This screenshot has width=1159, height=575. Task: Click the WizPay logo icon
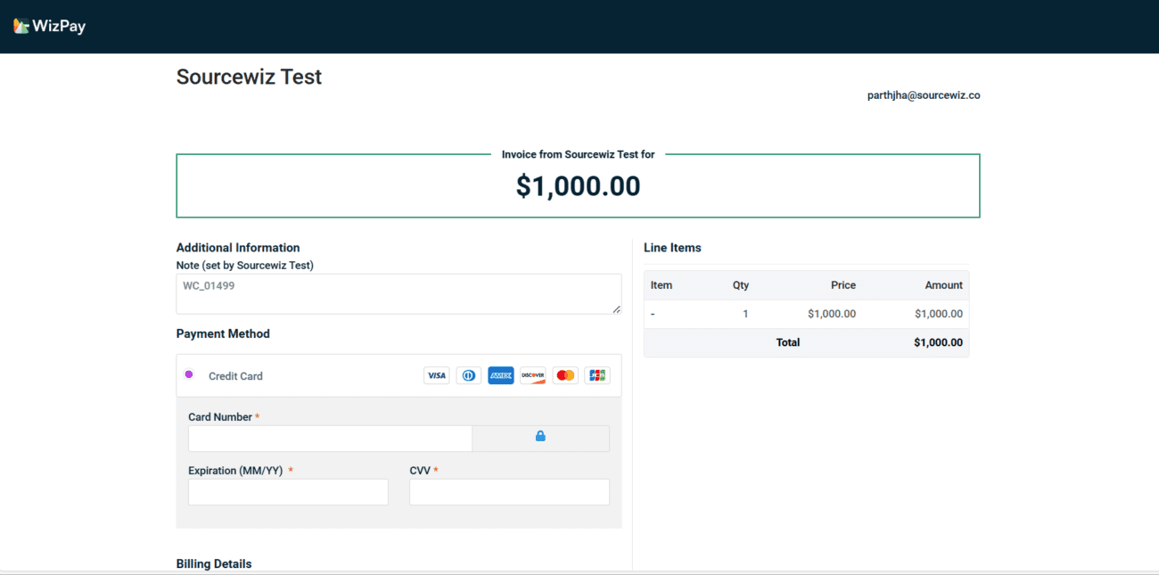click(x=21, y=26)
